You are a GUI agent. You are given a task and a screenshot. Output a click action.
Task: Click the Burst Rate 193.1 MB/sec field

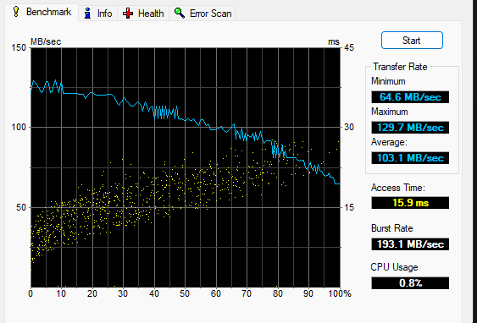[x=410, y=244]
